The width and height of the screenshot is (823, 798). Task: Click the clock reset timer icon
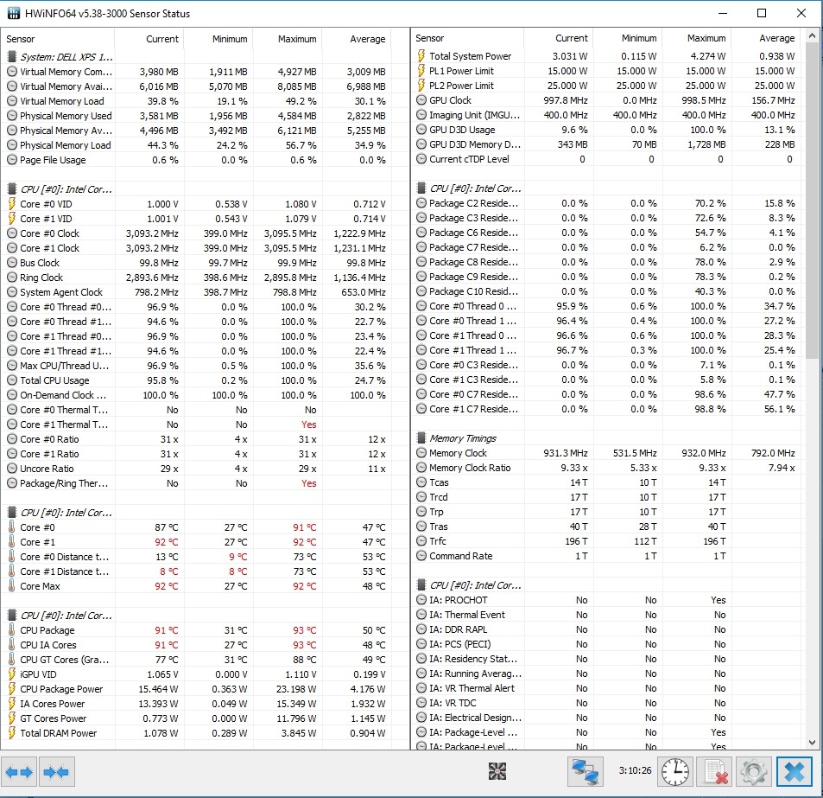pos(674,771)
